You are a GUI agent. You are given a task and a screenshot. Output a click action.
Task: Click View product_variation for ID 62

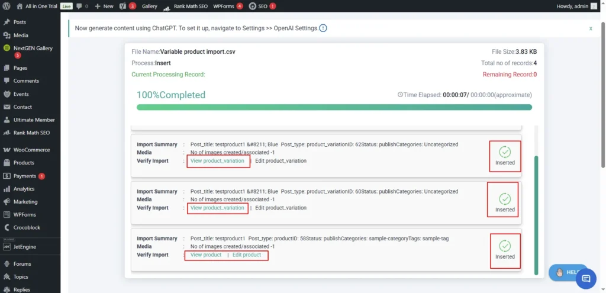(217, 161)
